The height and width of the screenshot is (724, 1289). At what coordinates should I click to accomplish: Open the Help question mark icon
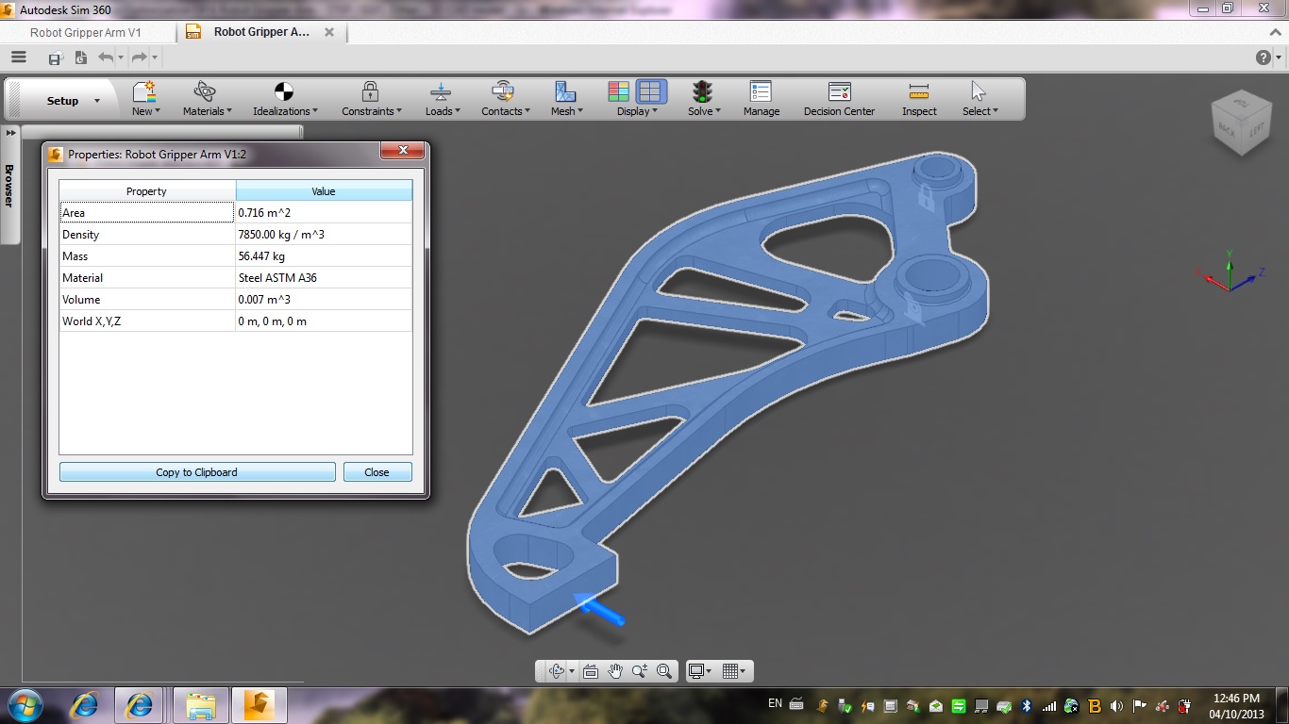(1264, 58)
